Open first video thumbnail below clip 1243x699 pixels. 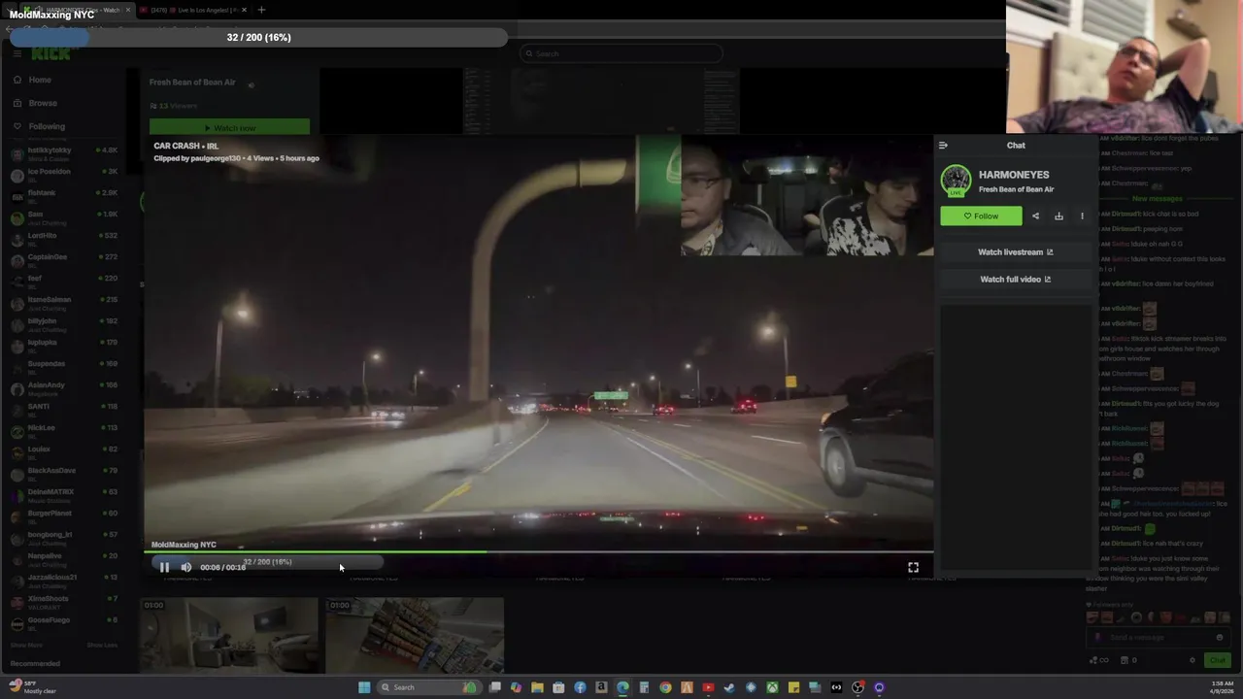coord(230,636)
